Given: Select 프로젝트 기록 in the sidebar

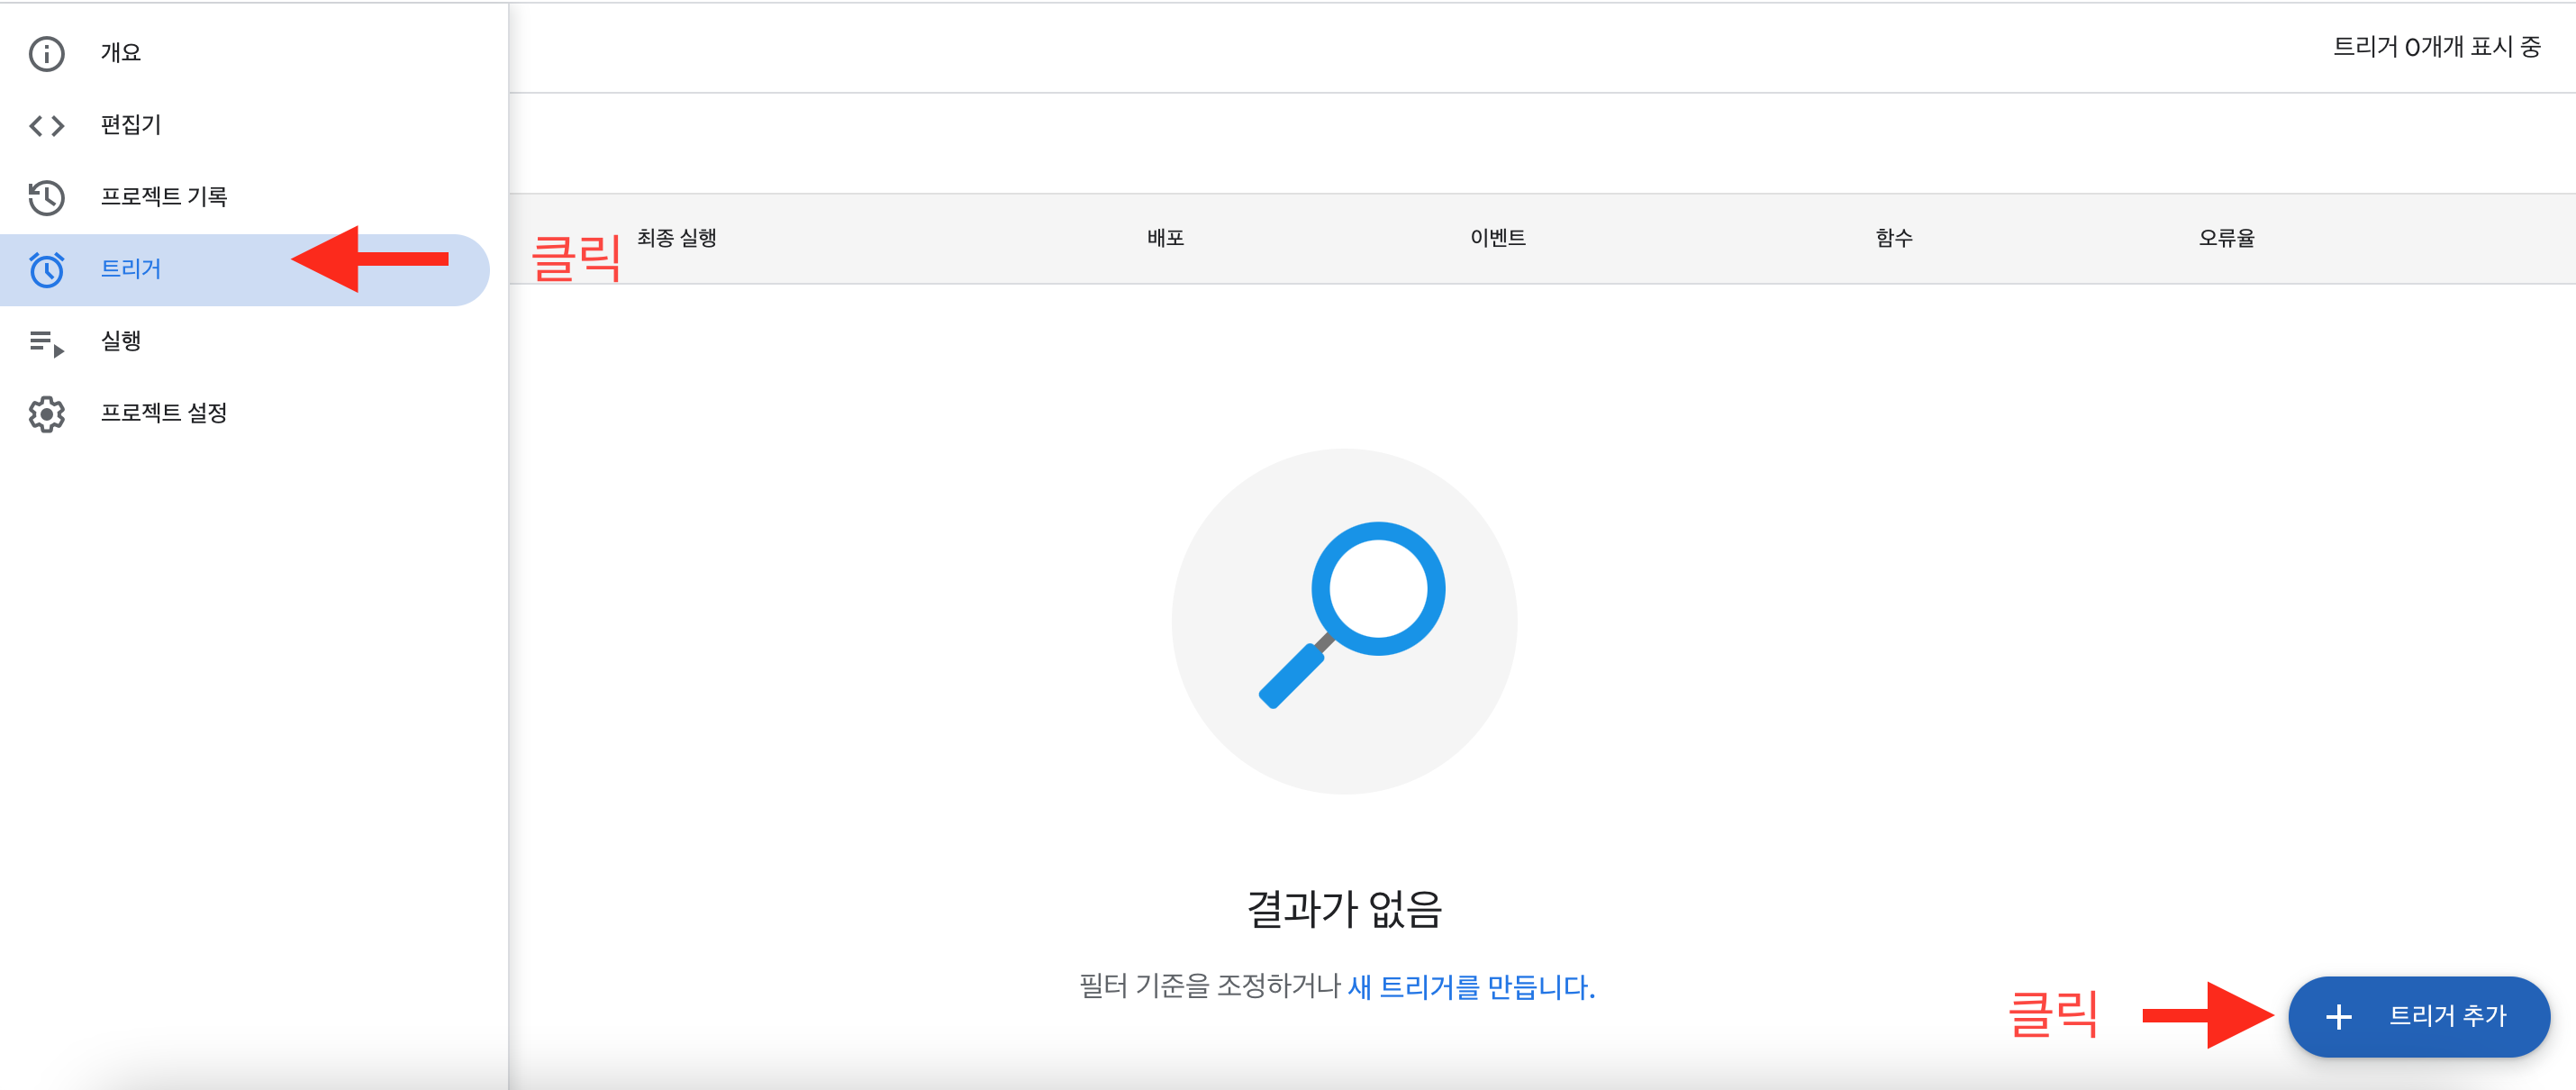Looking at the screenshot, I should coord(245,197).
